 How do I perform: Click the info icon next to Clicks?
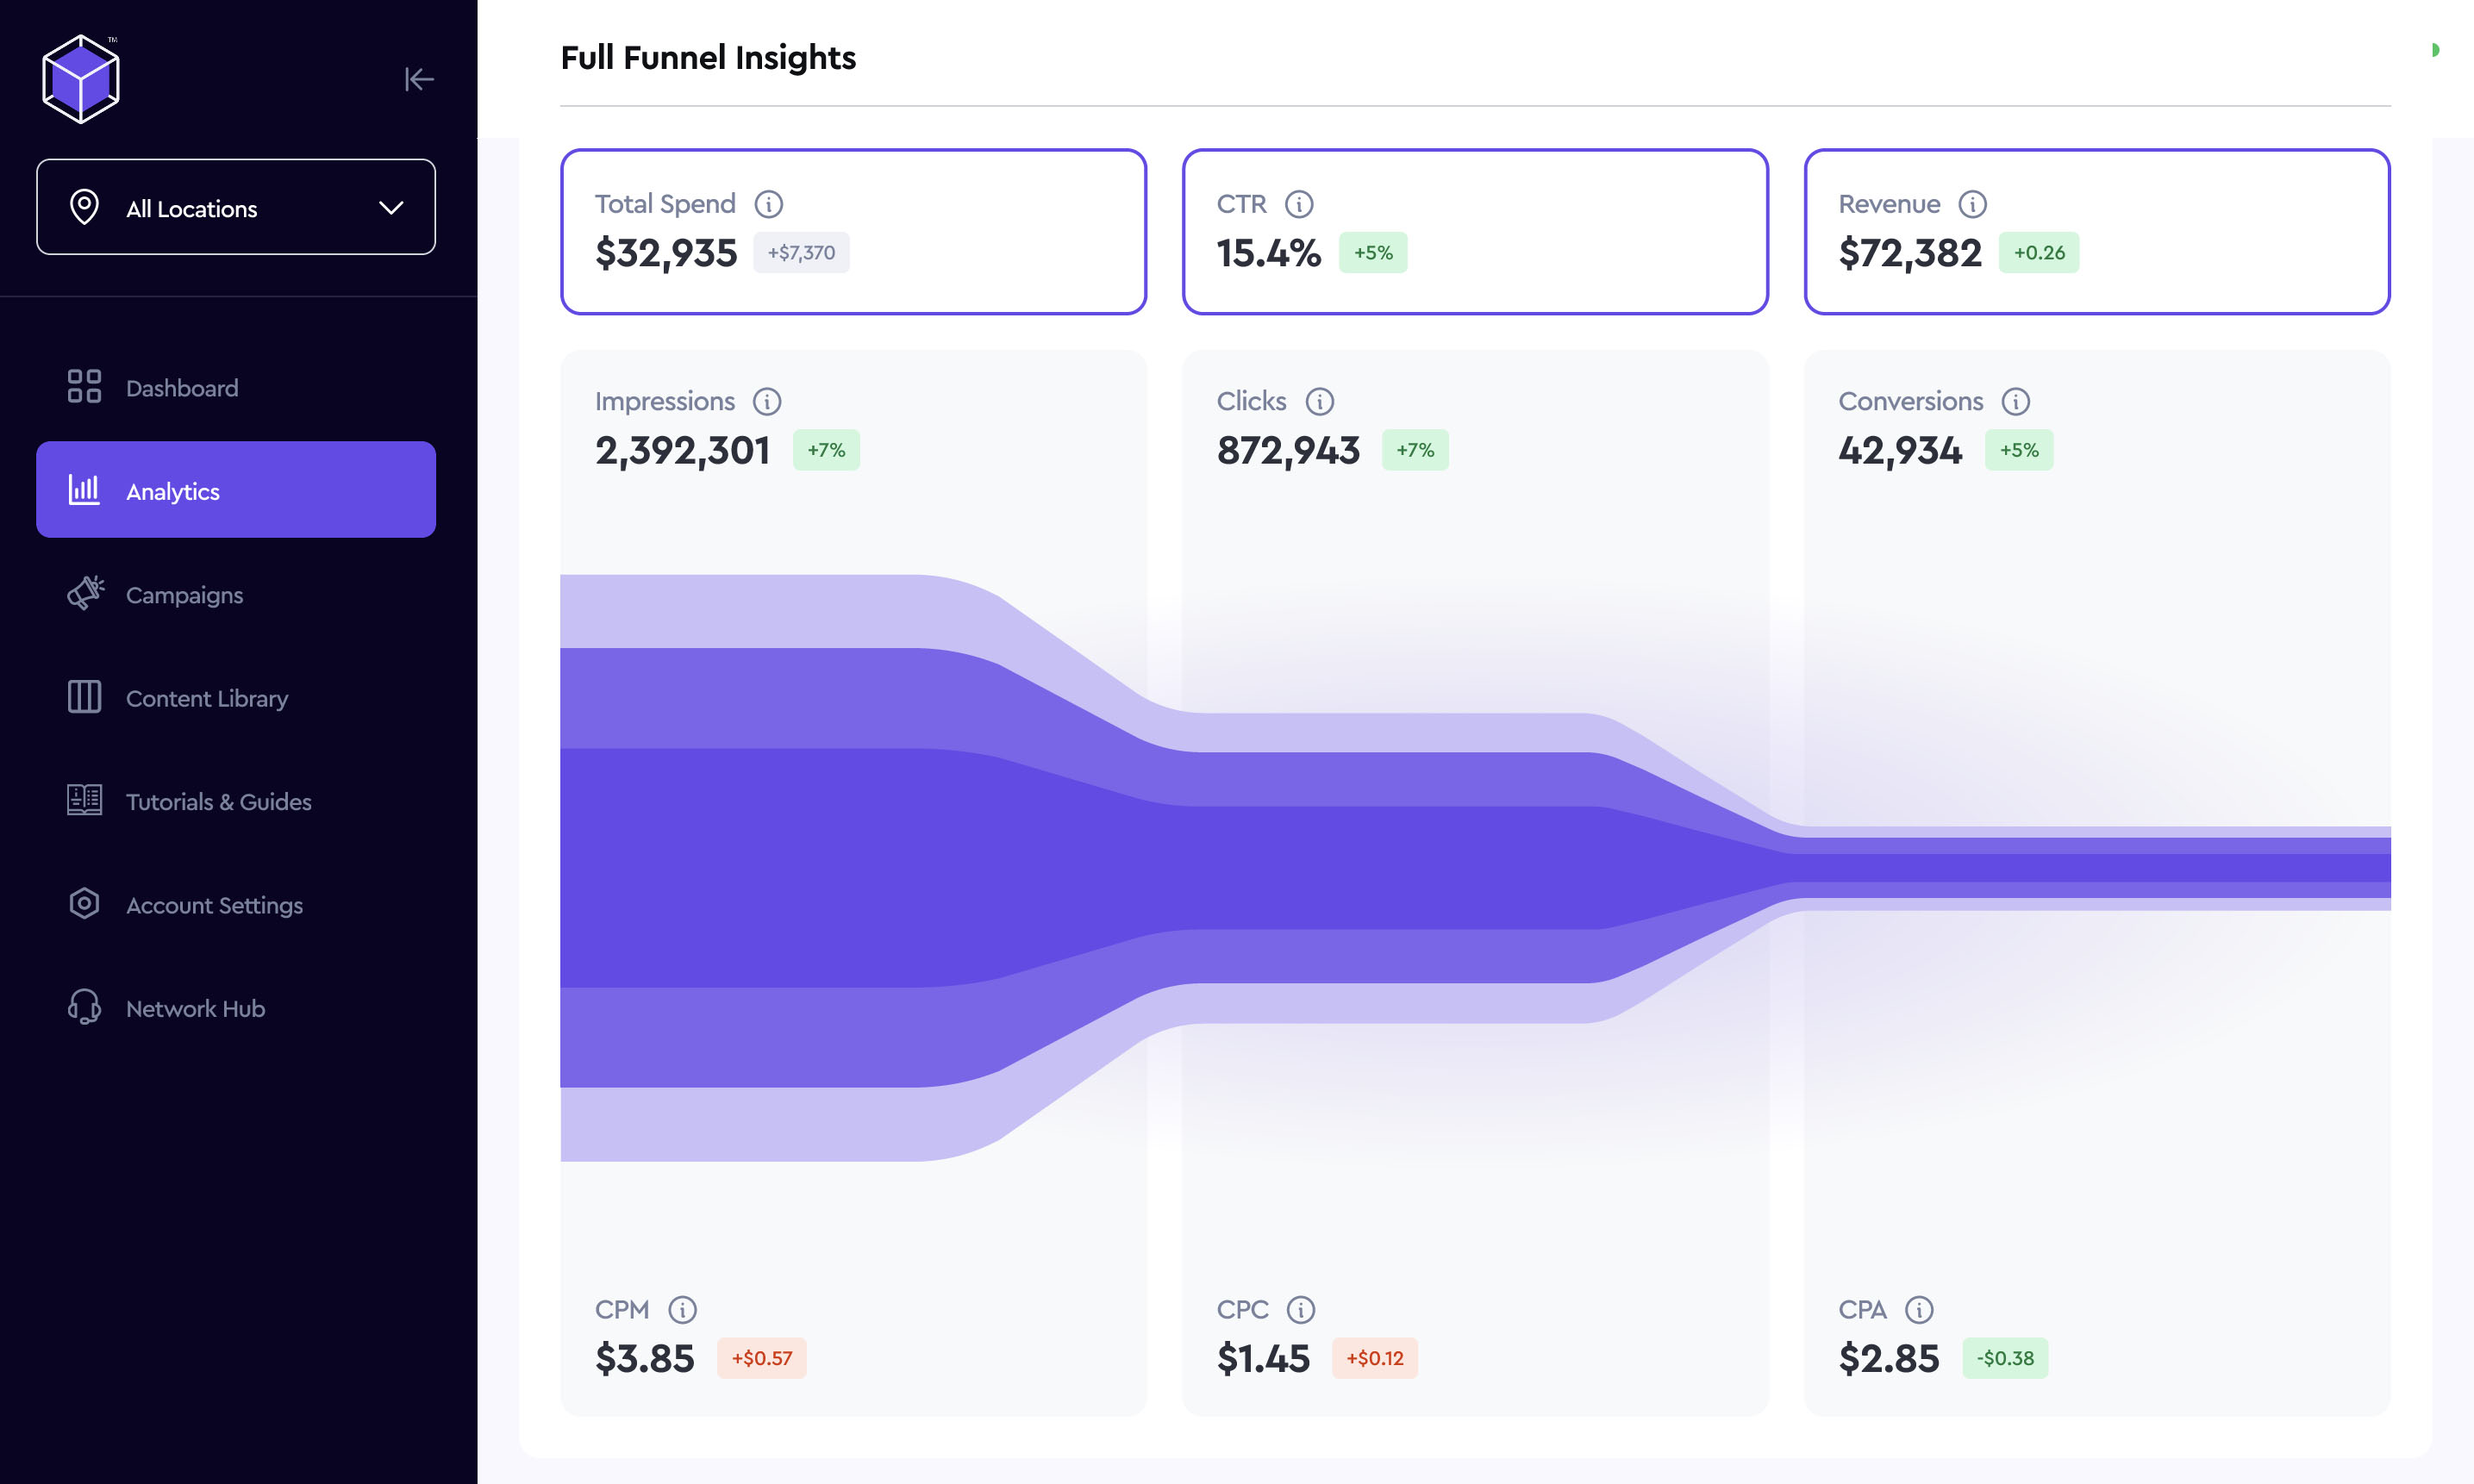coord(1320,401)
